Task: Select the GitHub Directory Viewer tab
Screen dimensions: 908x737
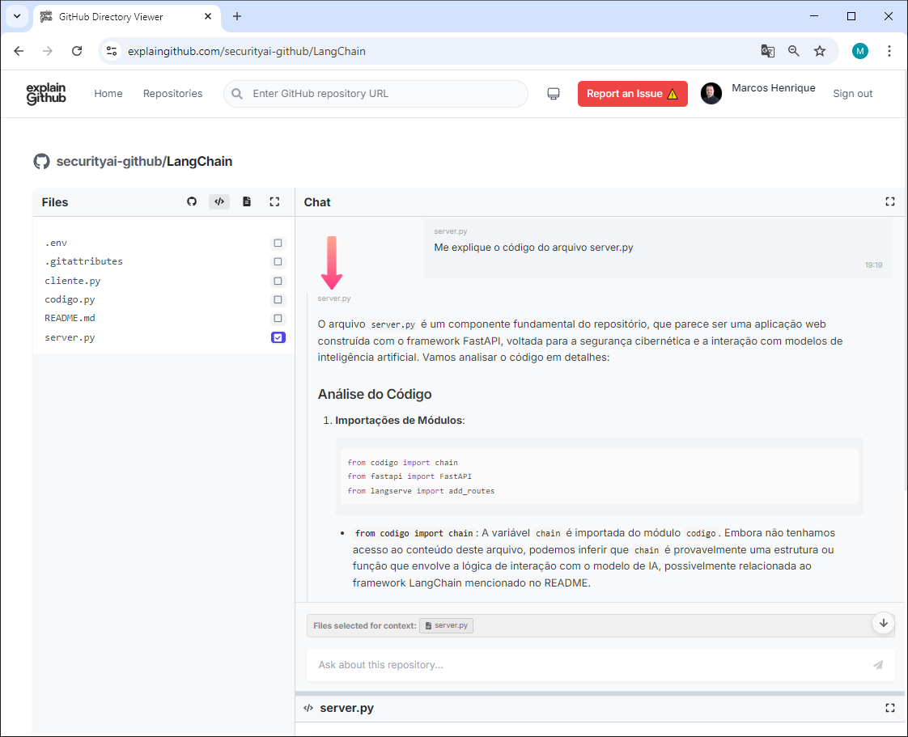Action: coord(127,17)
